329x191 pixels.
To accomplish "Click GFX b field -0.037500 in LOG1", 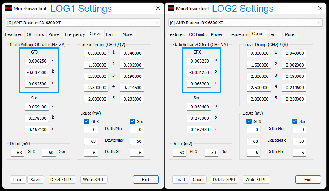I will pos(37,72).
